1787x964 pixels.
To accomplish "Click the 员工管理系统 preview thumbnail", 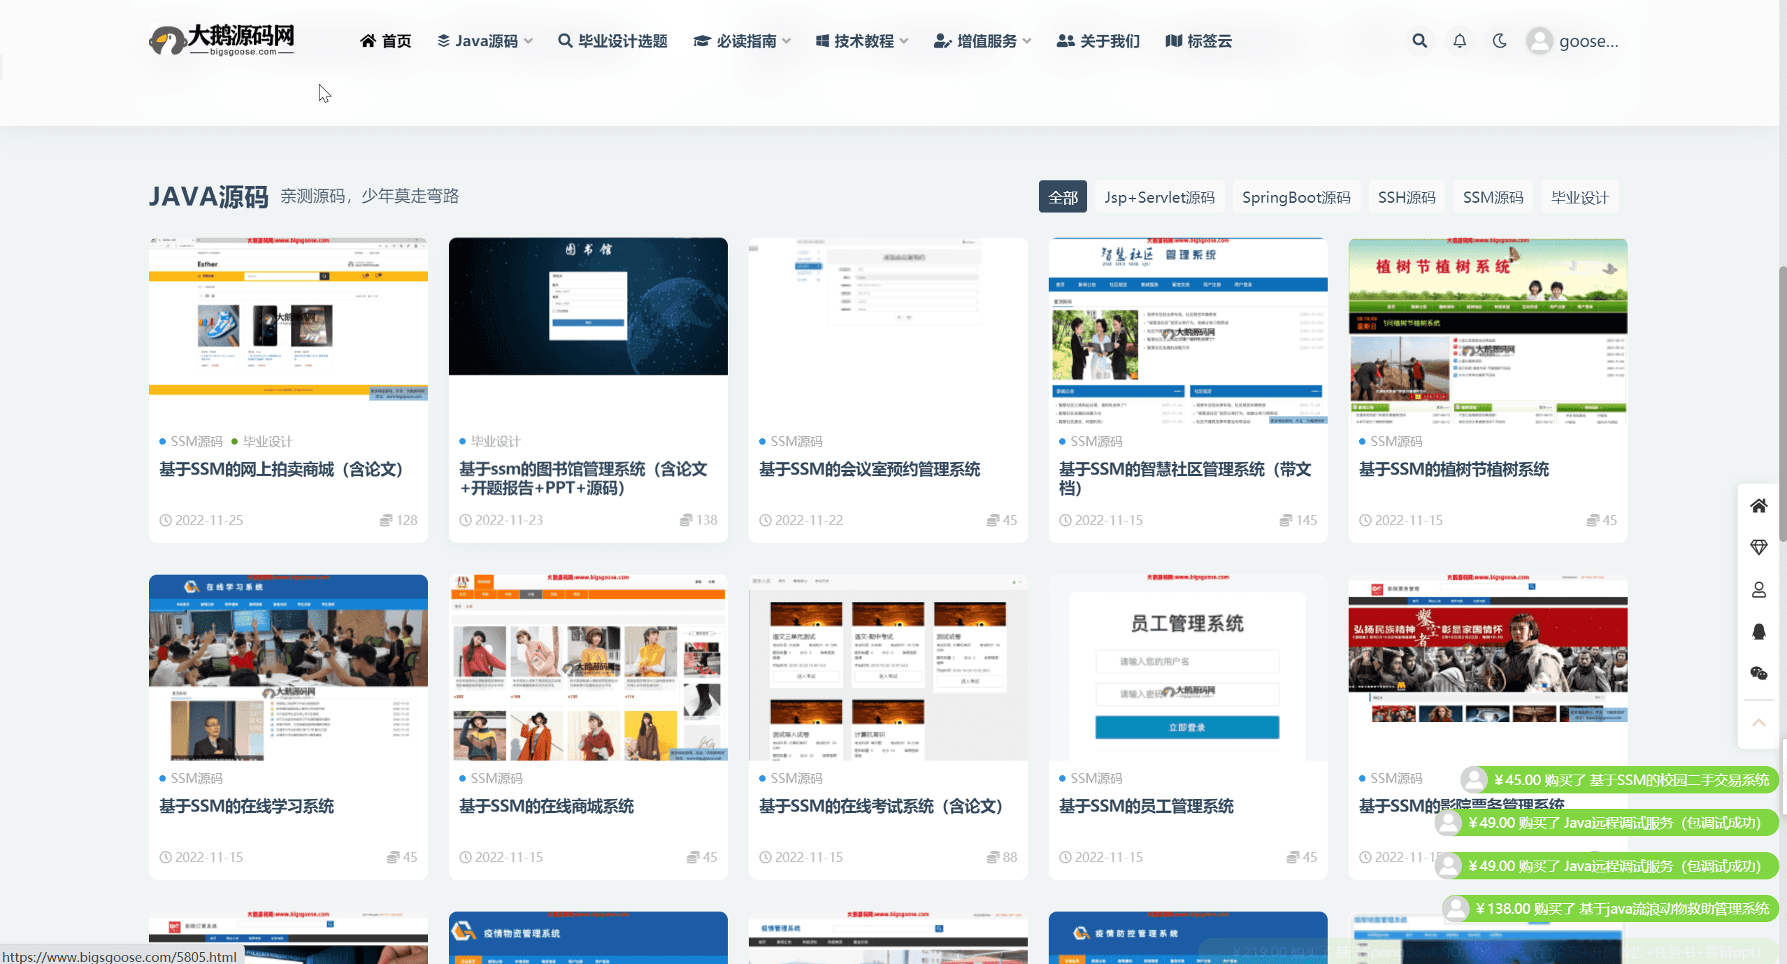I will (x=1187, y=669).
